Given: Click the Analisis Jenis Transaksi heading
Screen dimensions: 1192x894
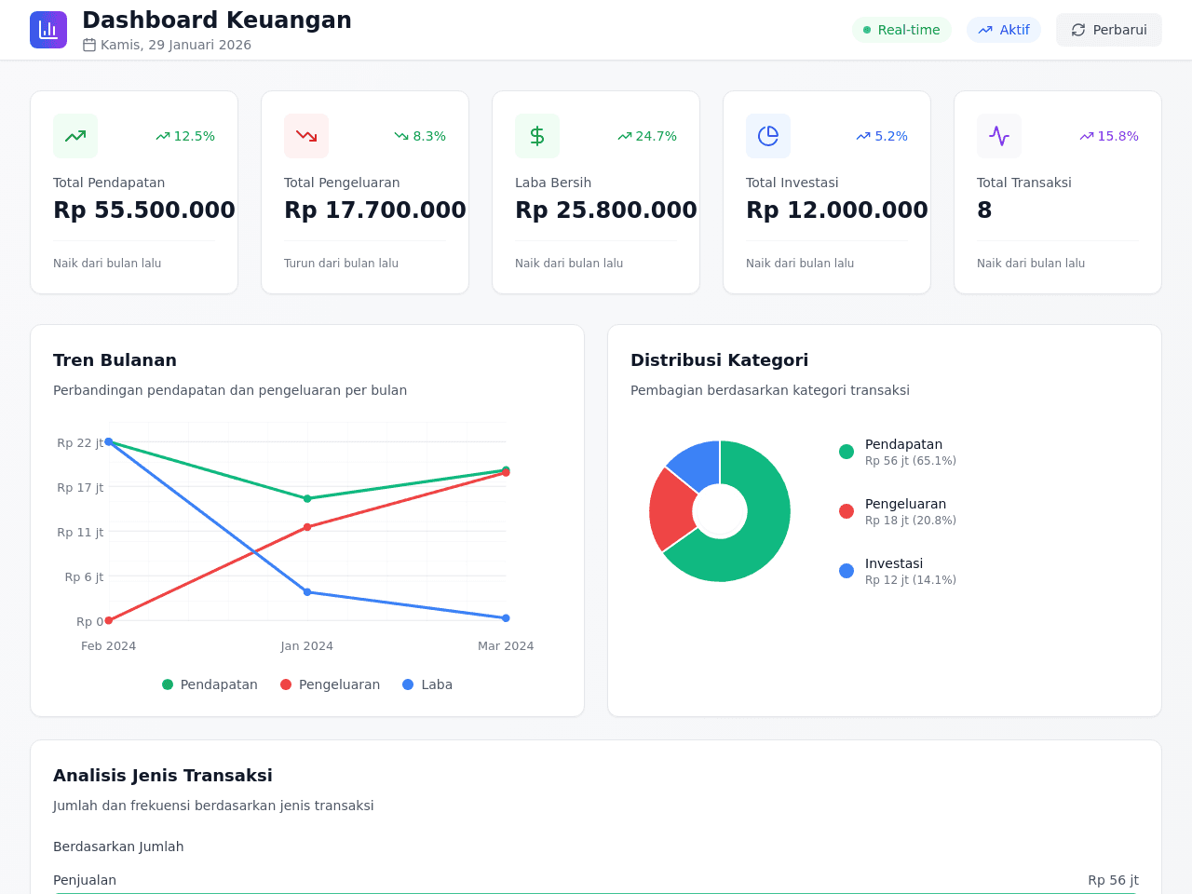Looking at the screenshot, I should click(x=163, y=776).
